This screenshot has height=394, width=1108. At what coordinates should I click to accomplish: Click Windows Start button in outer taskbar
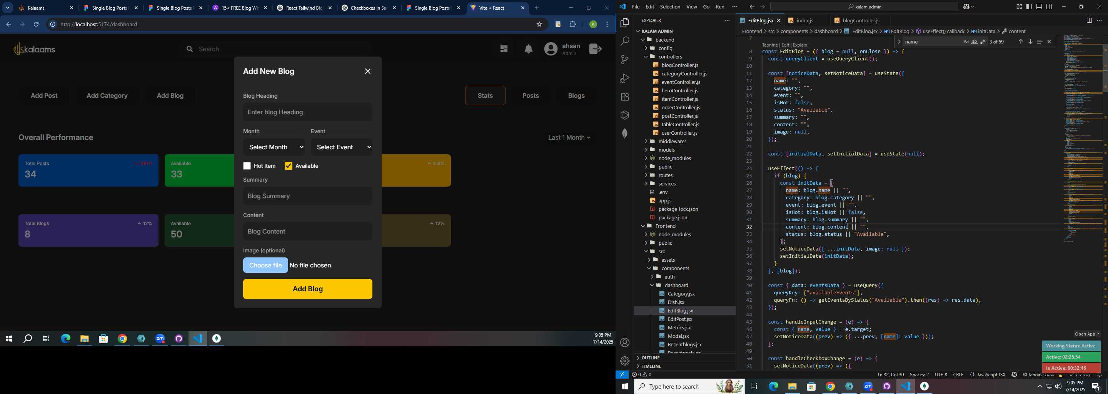point(624,387)
